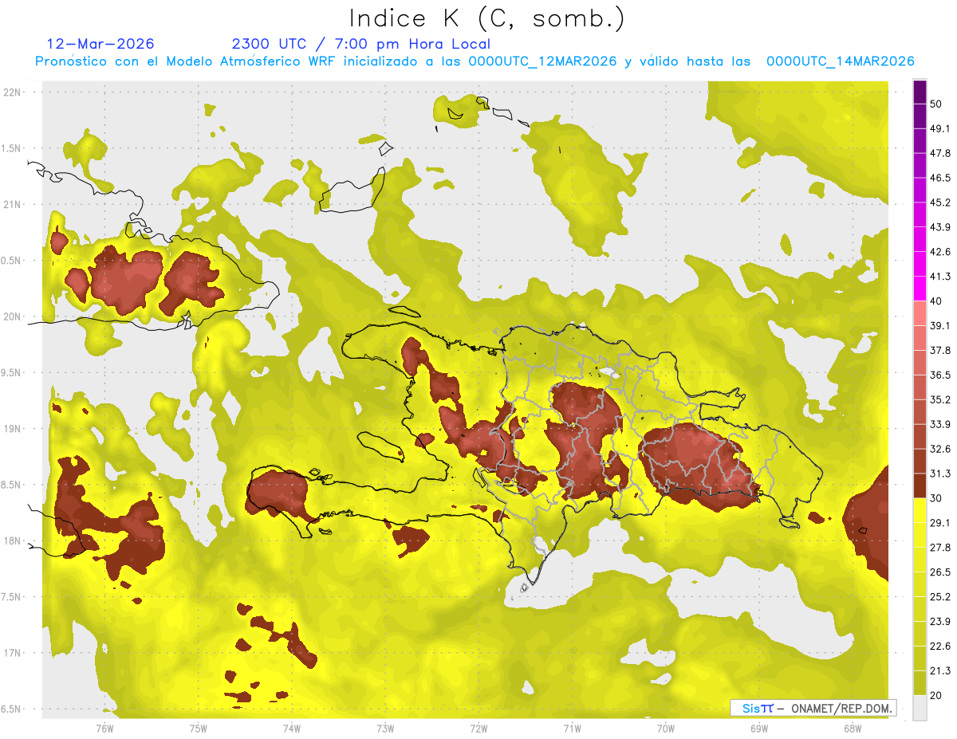
Task: Click the colorbar label '25.2'
Action: (940, 597)
